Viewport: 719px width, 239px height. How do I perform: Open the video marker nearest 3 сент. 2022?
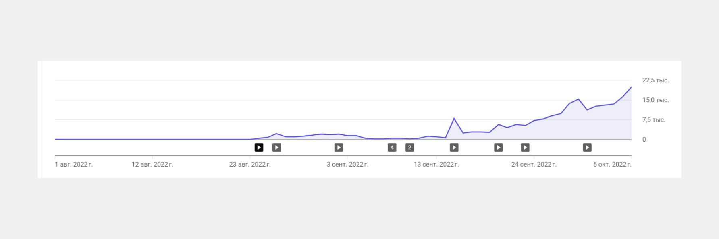[x=339, y=148]
